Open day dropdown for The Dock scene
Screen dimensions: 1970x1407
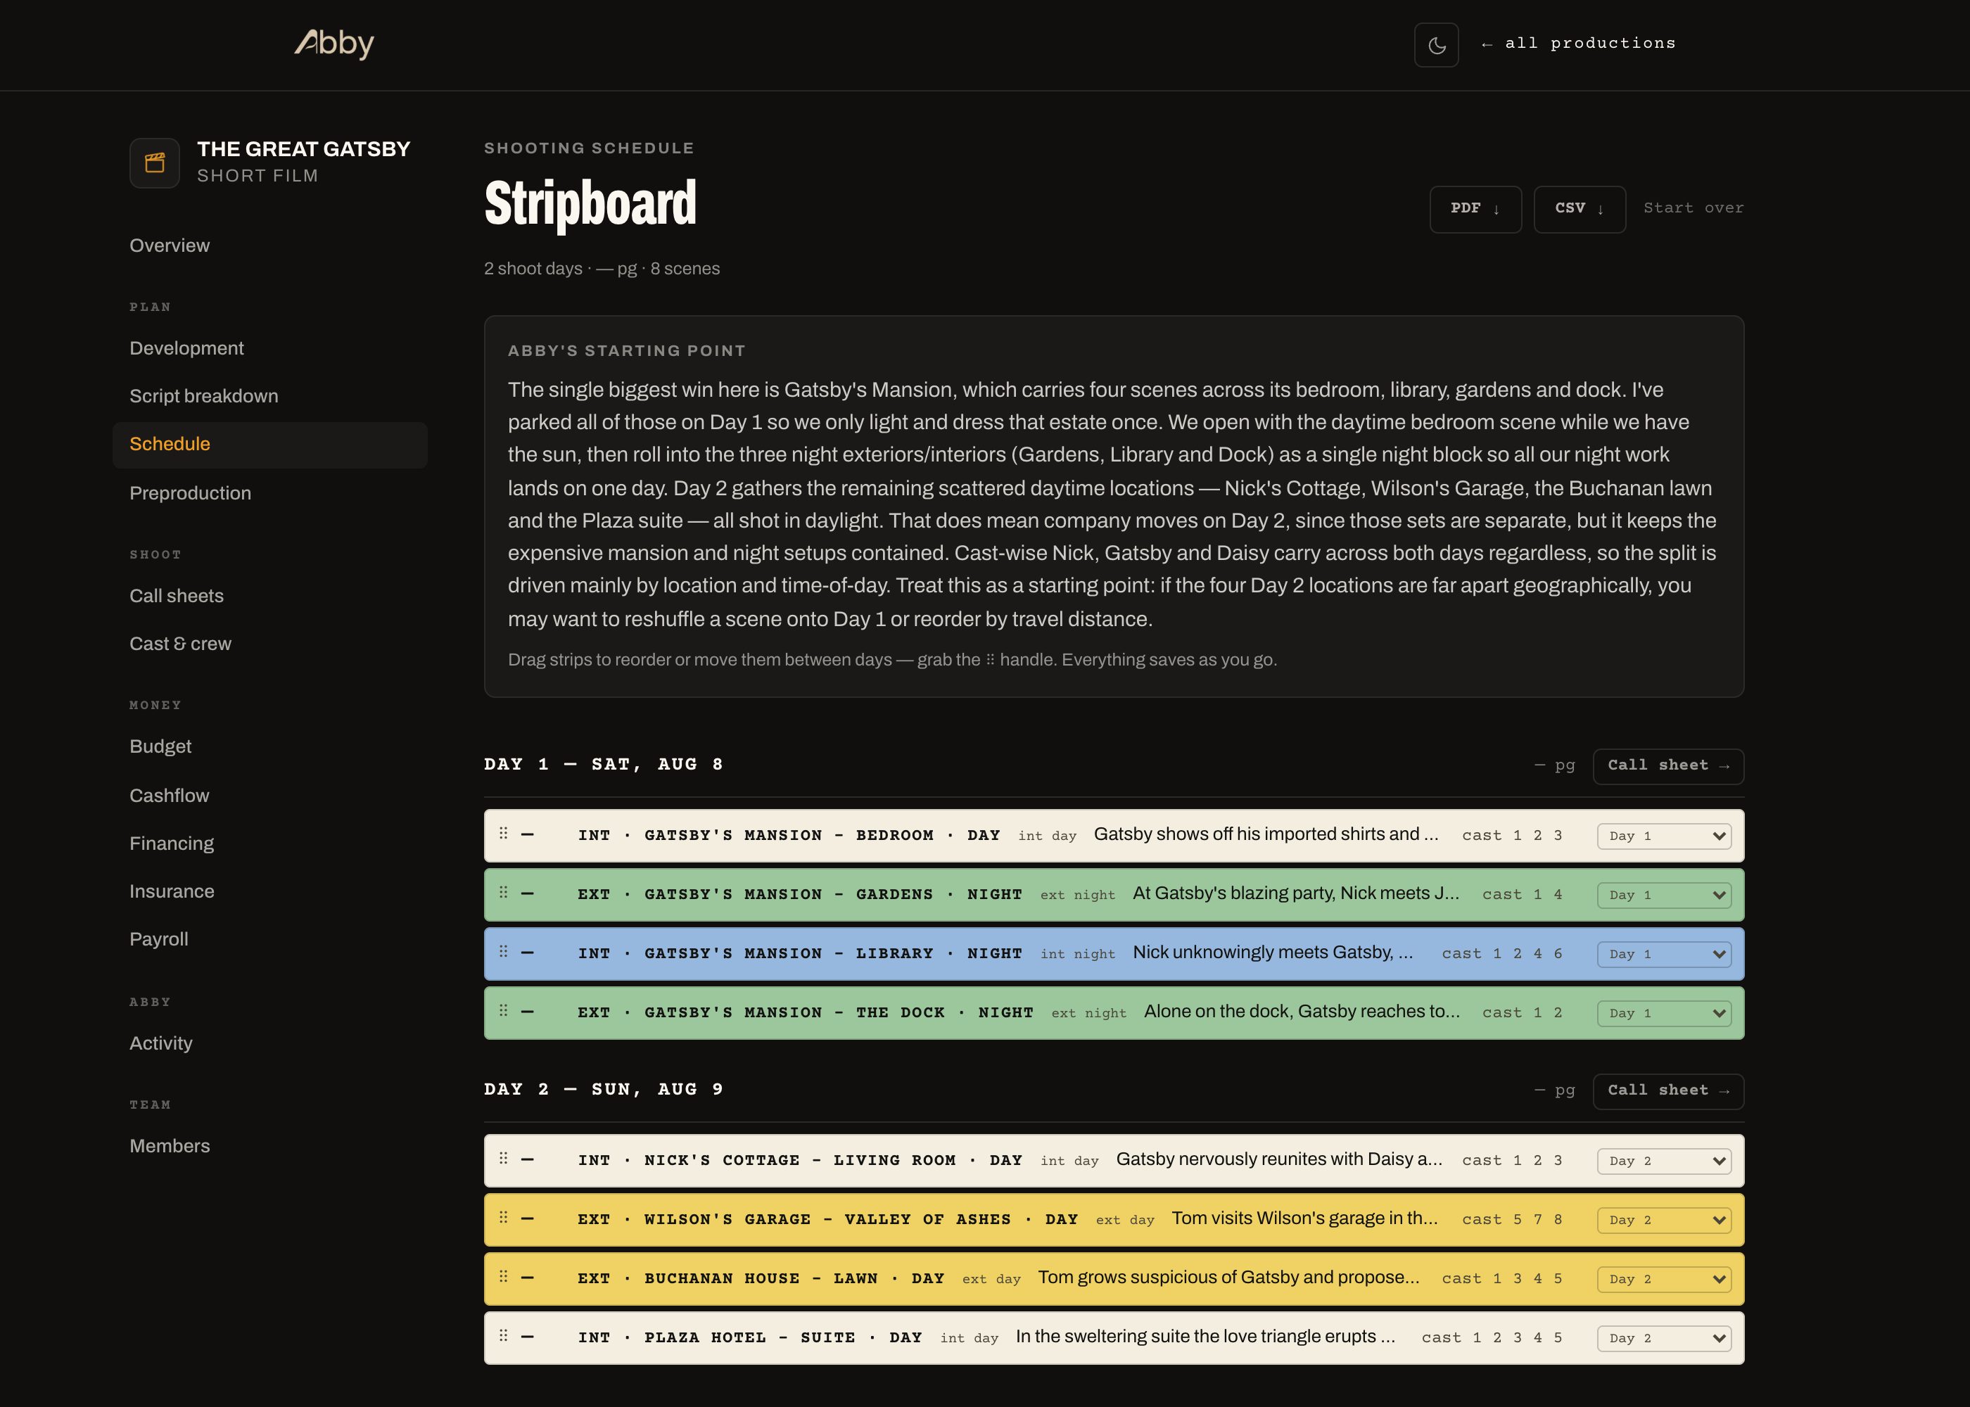(x=1664, y=1013)
